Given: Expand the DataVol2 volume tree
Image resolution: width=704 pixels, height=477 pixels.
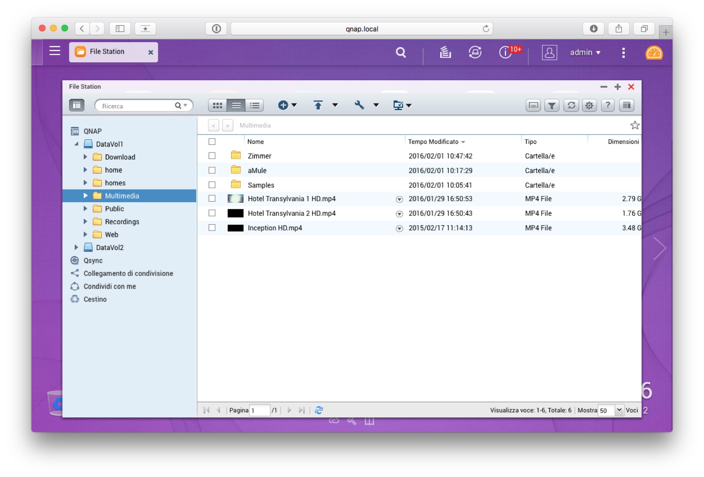Looking at the screenshot, I should point(76,247).
